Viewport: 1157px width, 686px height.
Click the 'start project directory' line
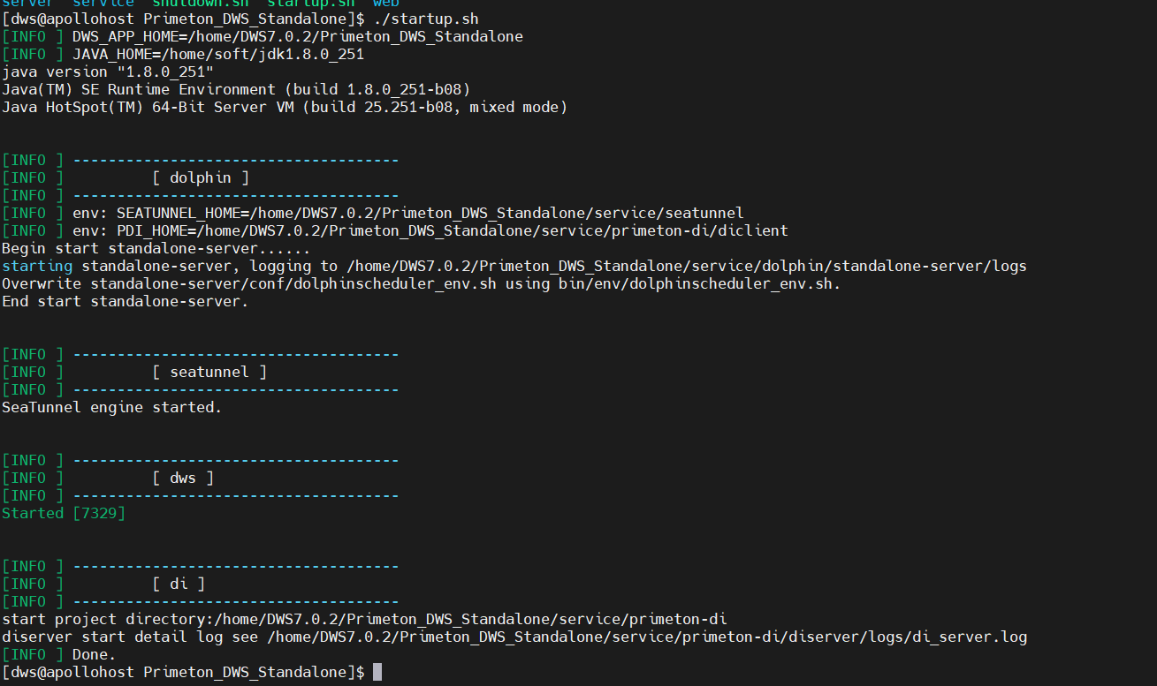coord(364,619)
